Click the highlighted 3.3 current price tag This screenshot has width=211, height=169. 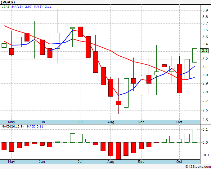click(204, 50)
